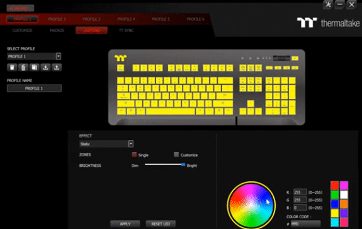Click the profile icon with a down arrow

point(45,67)
